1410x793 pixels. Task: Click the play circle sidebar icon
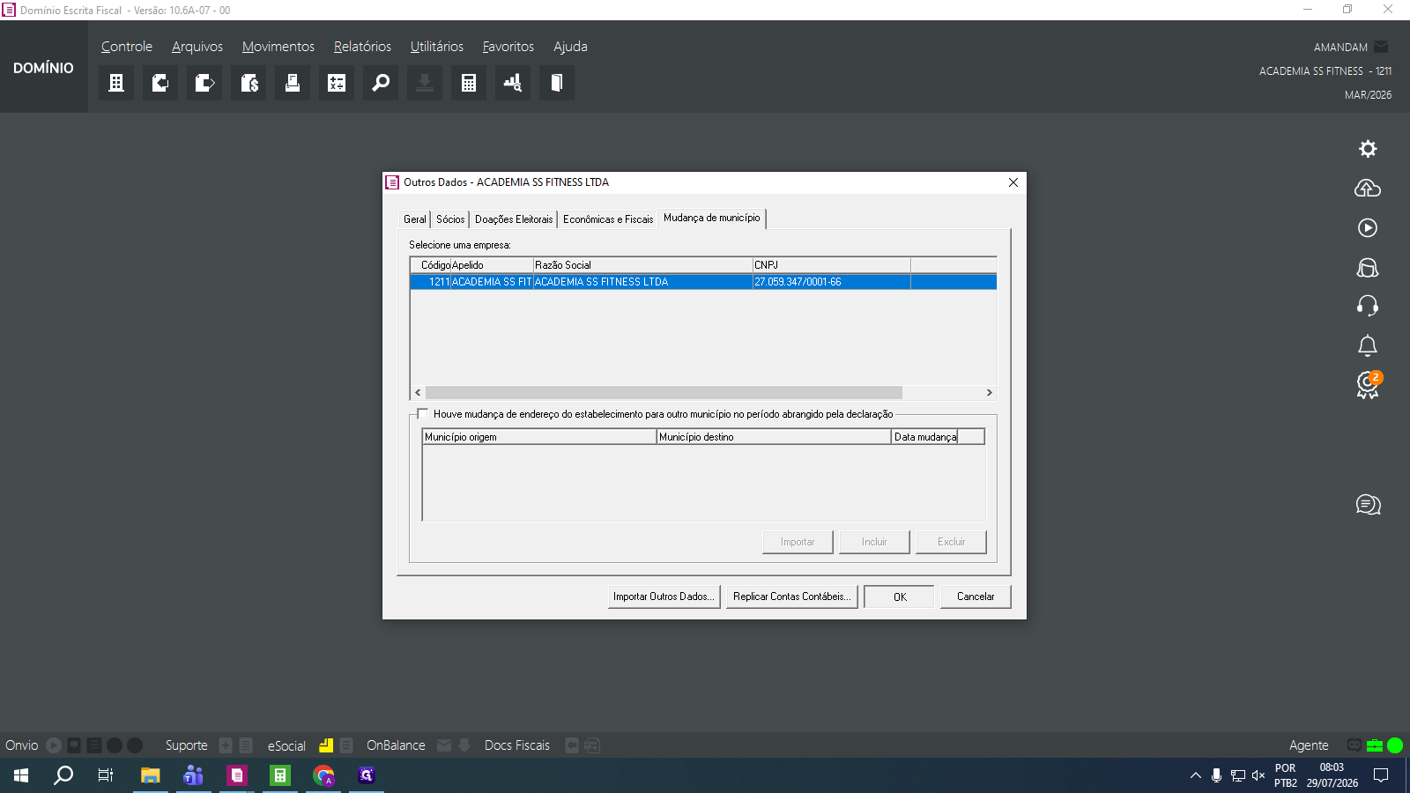coord(1368,228)
